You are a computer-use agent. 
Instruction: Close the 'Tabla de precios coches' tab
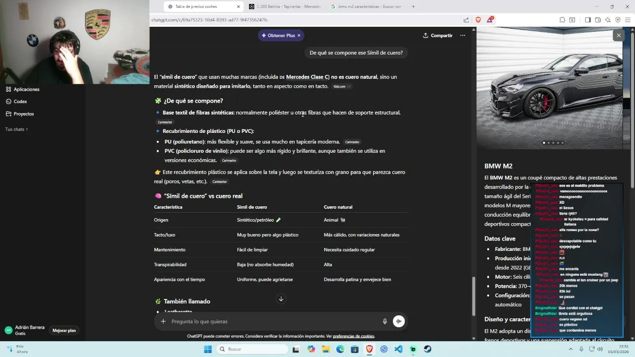(x=238, y=6)
